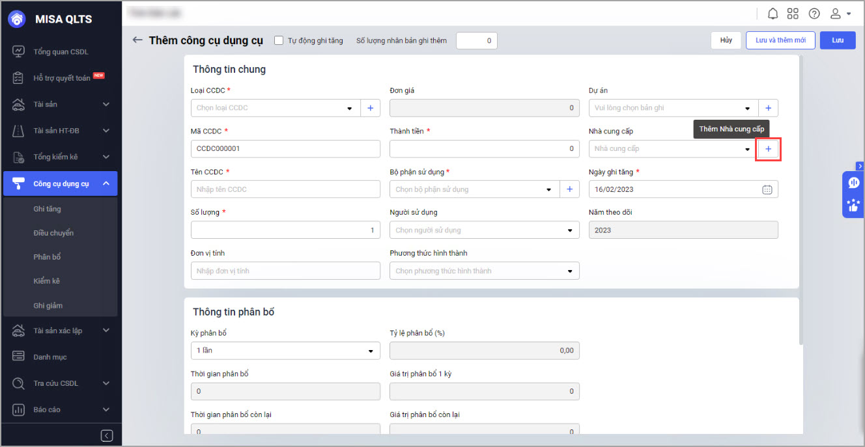Click the notification bell icon

(773, 14)
